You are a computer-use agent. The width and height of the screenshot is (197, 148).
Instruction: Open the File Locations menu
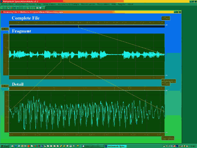[103, 4]
